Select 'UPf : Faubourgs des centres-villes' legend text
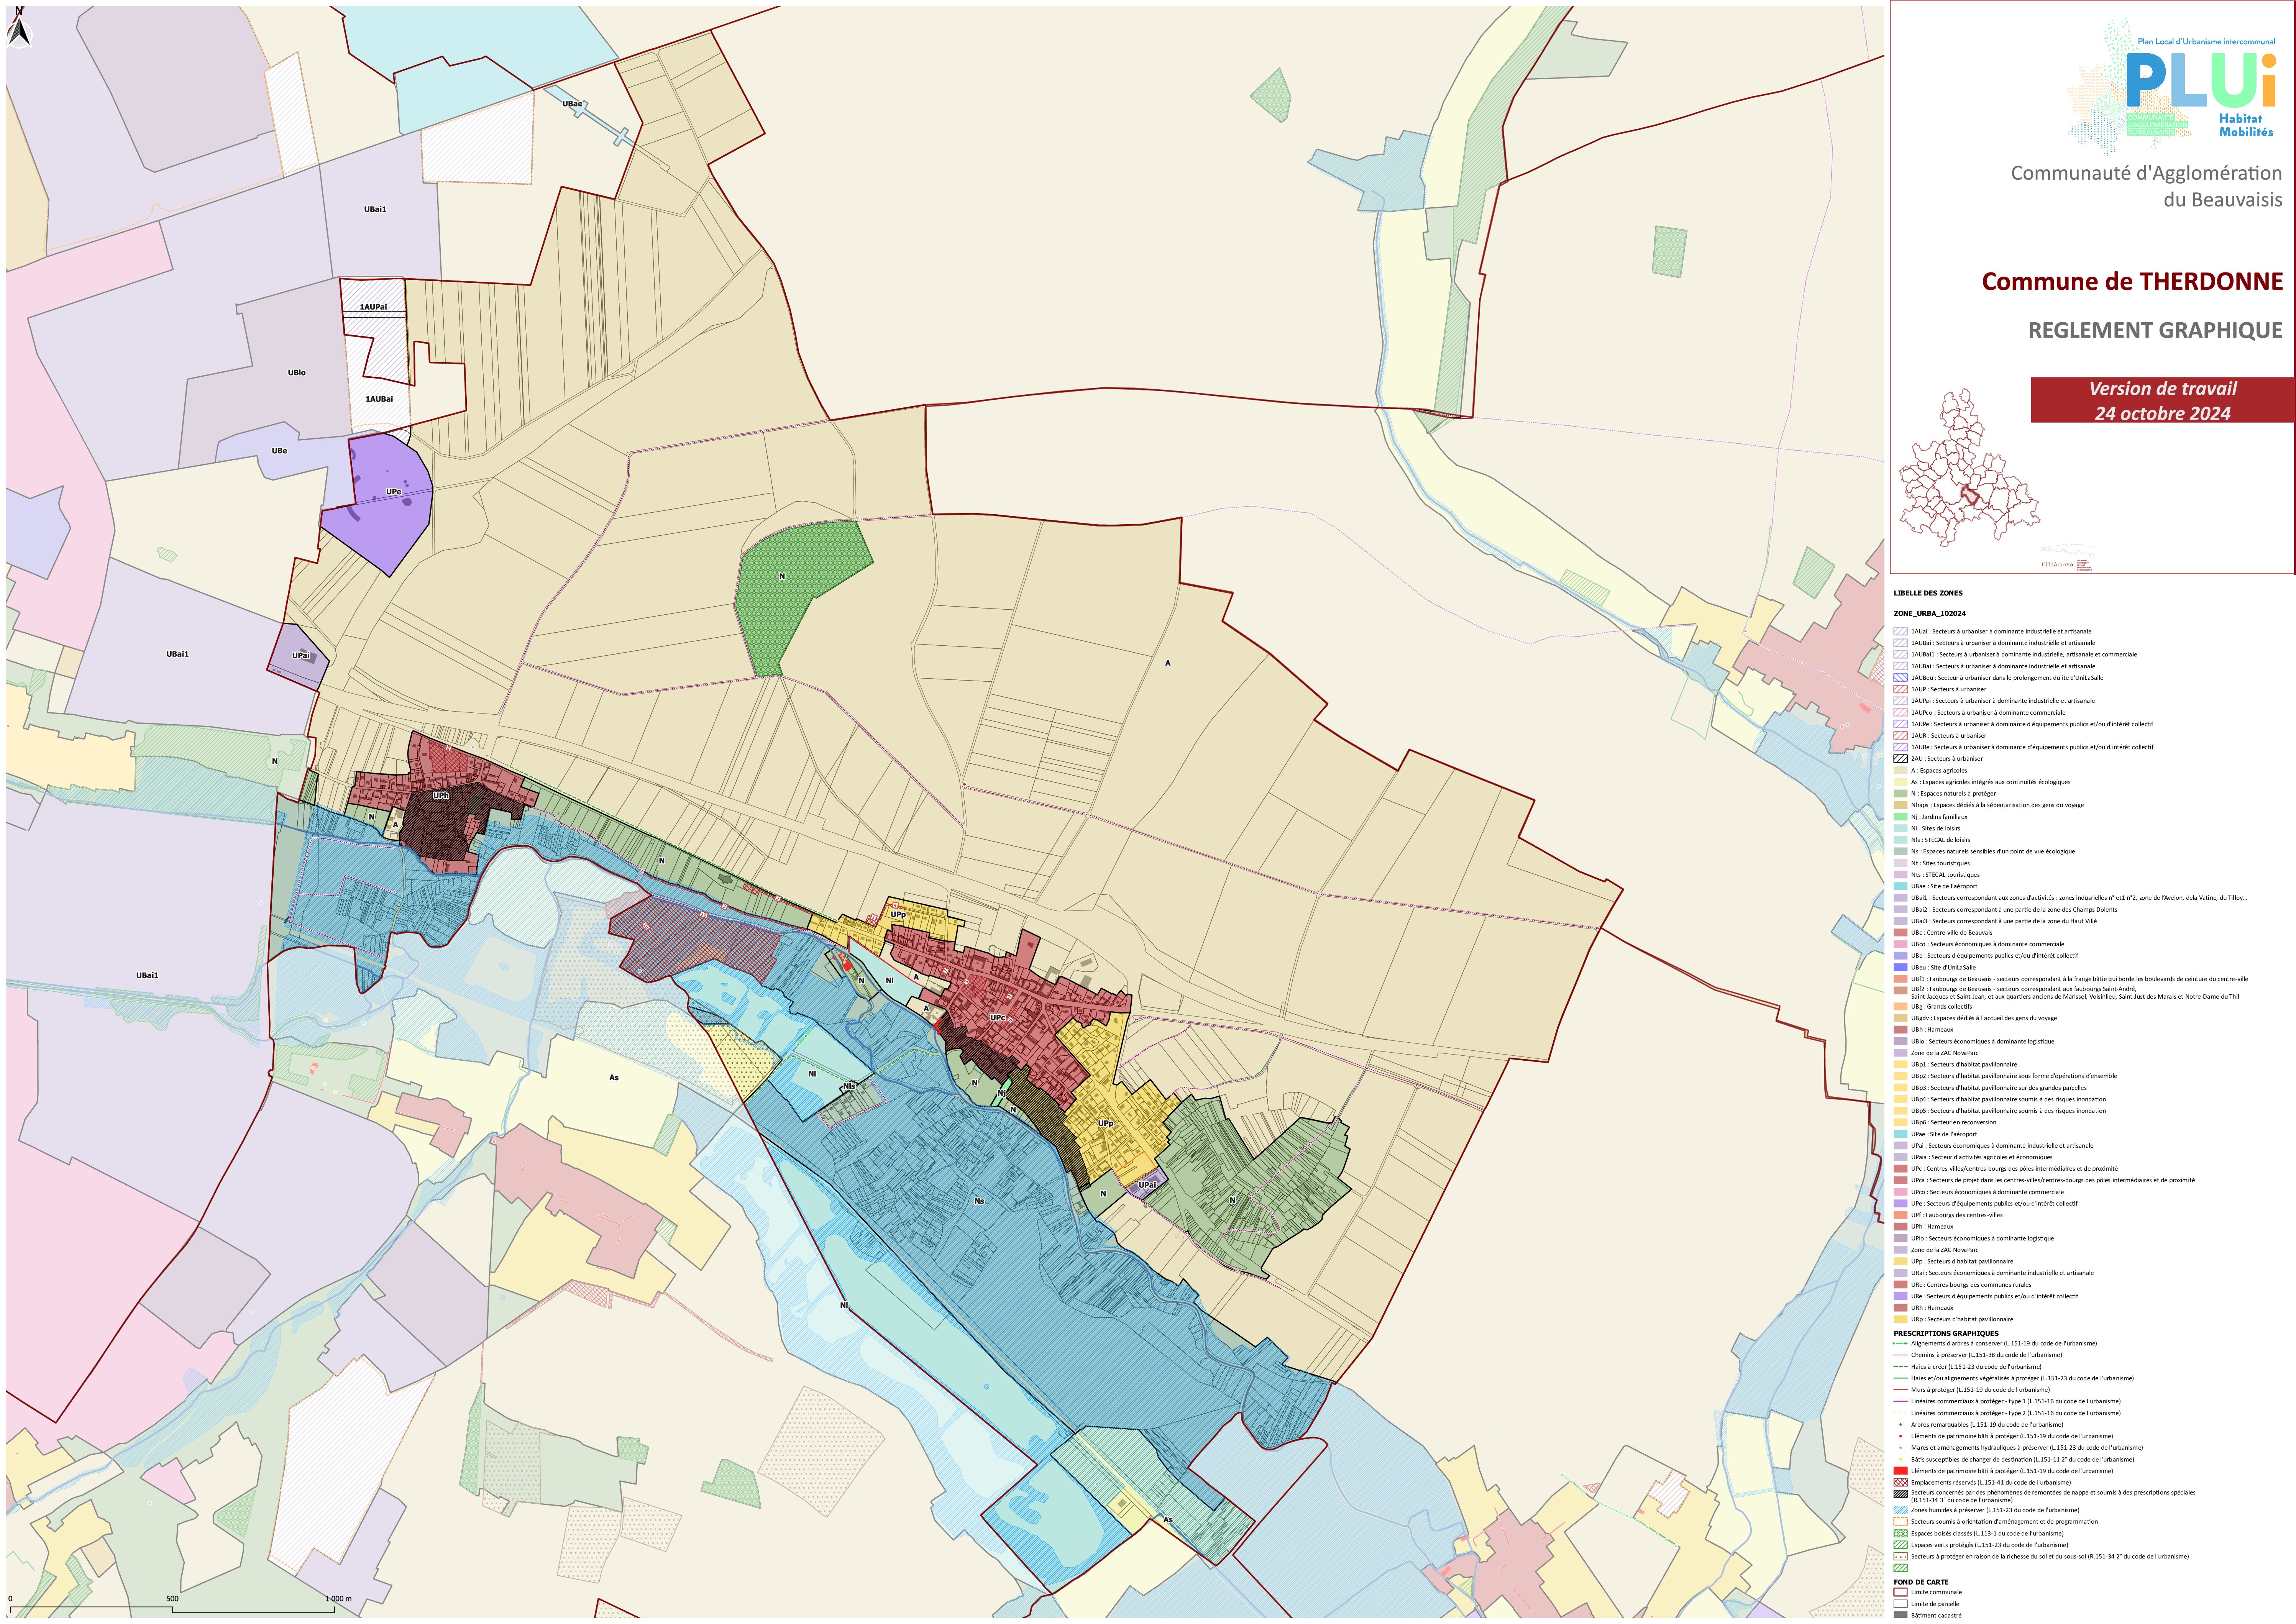 coord(1957,1215)
